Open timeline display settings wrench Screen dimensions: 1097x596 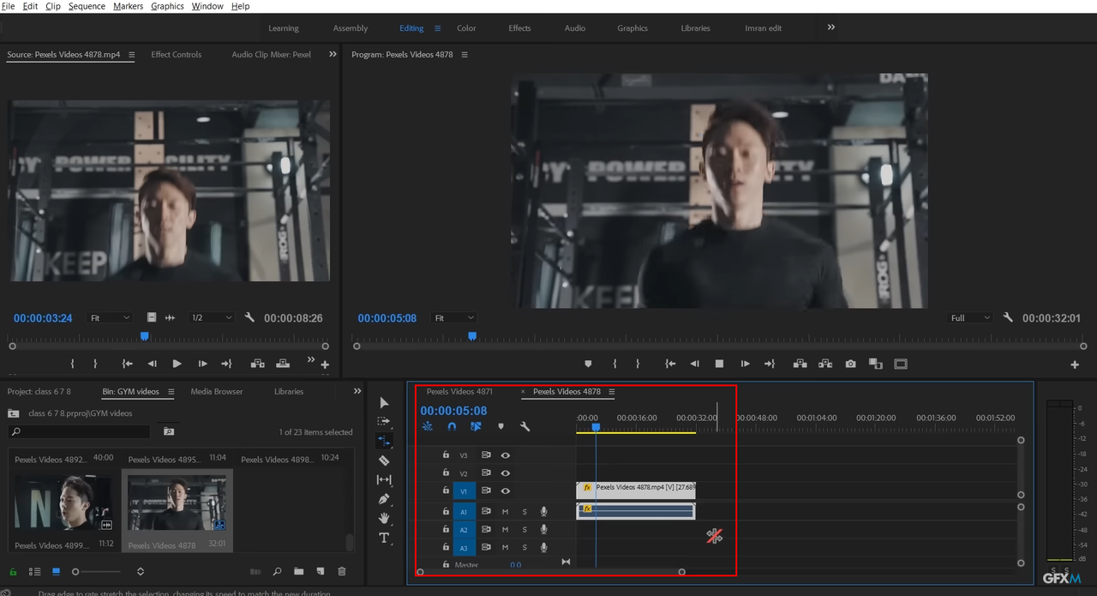click(x=525, y=426)
